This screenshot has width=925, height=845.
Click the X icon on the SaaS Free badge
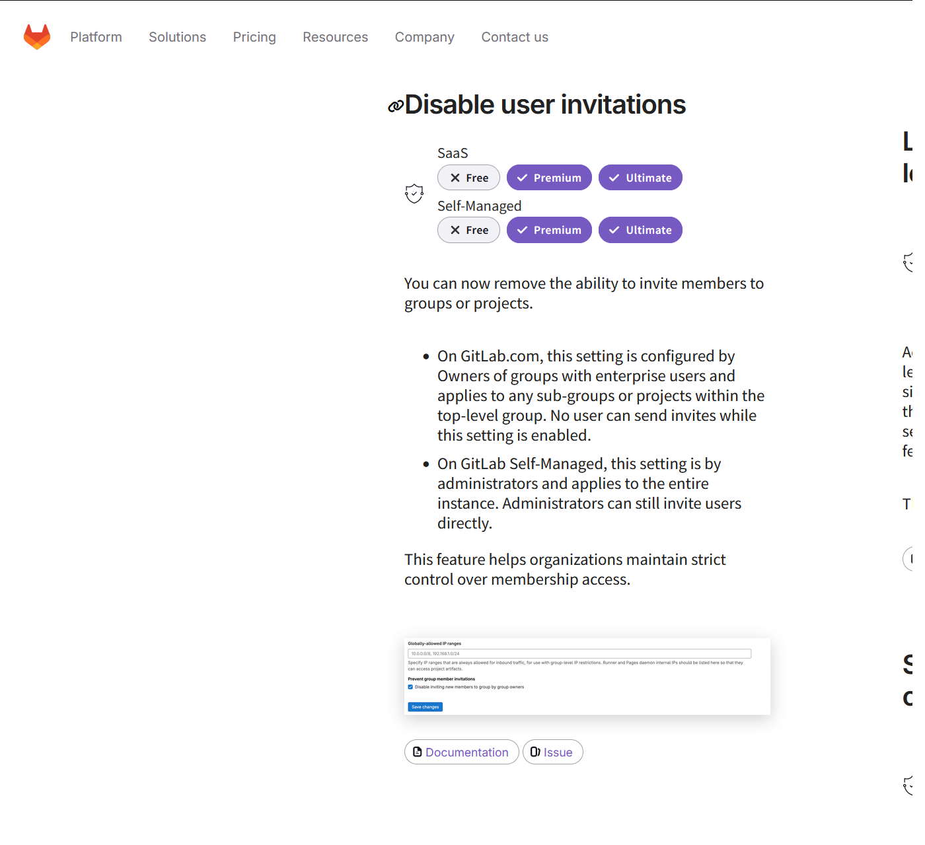coord(455,178)
